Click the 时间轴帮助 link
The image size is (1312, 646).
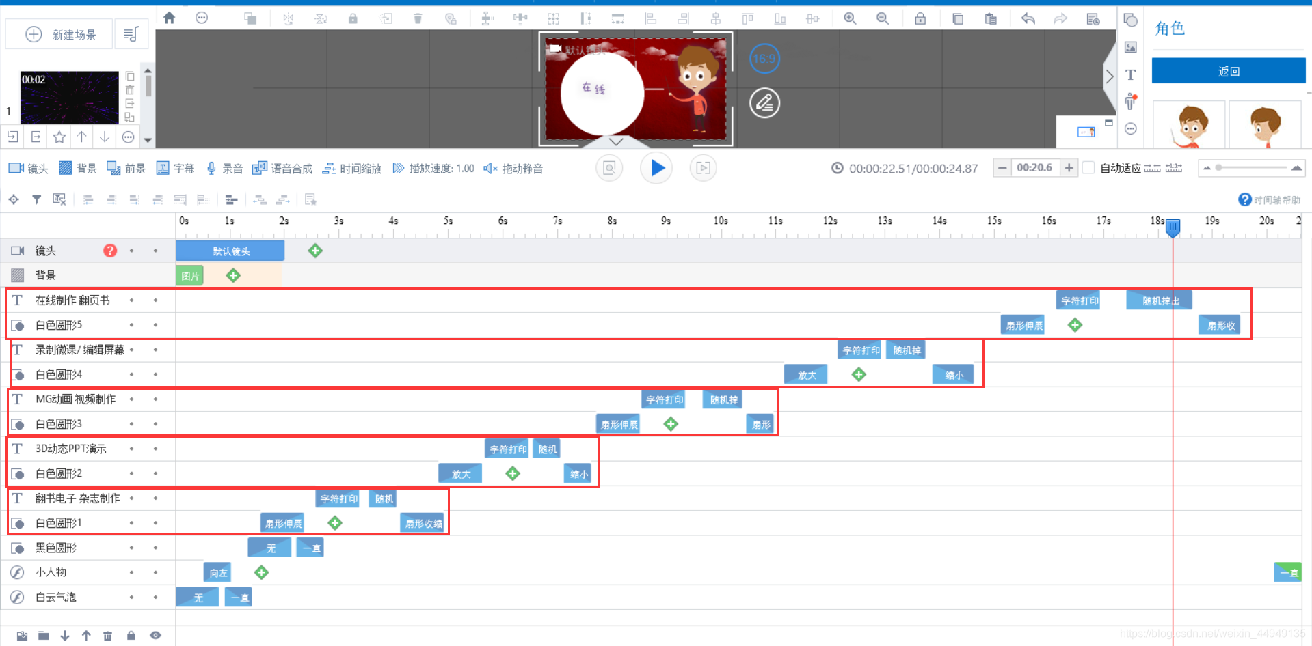(x=1276, y=200)
